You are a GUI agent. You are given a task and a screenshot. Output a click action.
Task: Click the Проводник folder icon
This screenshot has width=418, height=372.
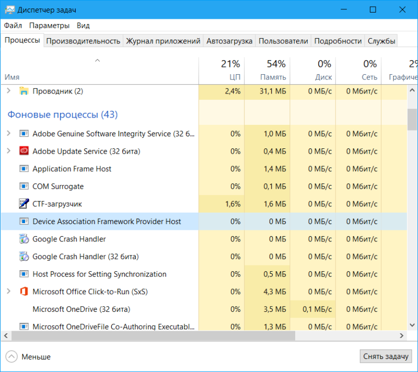click(24, 91)
